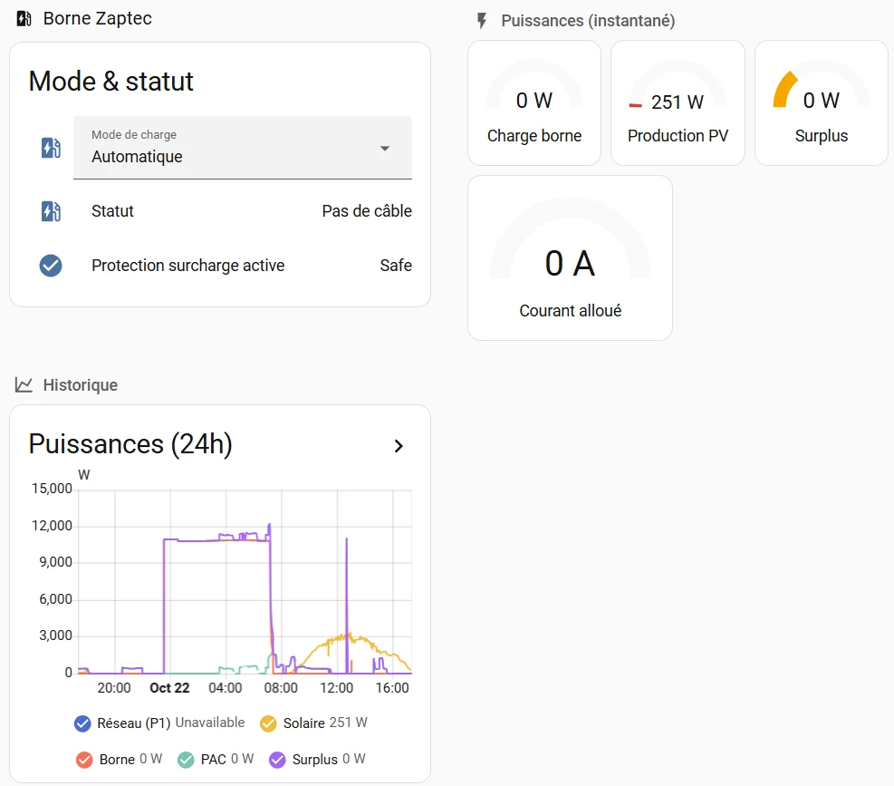Click the Mode de charge dropdown arrow
This screenshot has height=786, width=894.
point(385,149)
